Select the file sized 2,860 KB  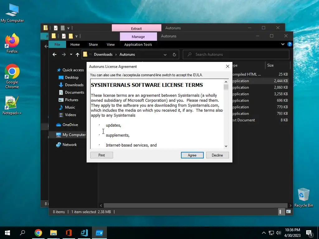(x=261, y=87)
